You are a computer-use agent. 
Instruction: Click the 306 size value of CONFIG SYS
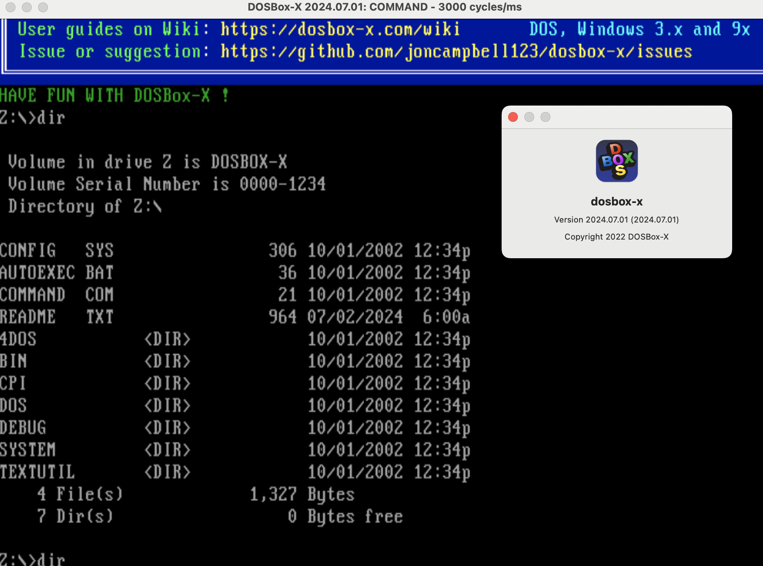point(283,250)
